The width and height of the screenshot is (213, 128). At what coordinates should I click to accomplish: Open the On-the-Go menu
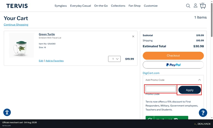pyautogui.click(x=101, y=6)
